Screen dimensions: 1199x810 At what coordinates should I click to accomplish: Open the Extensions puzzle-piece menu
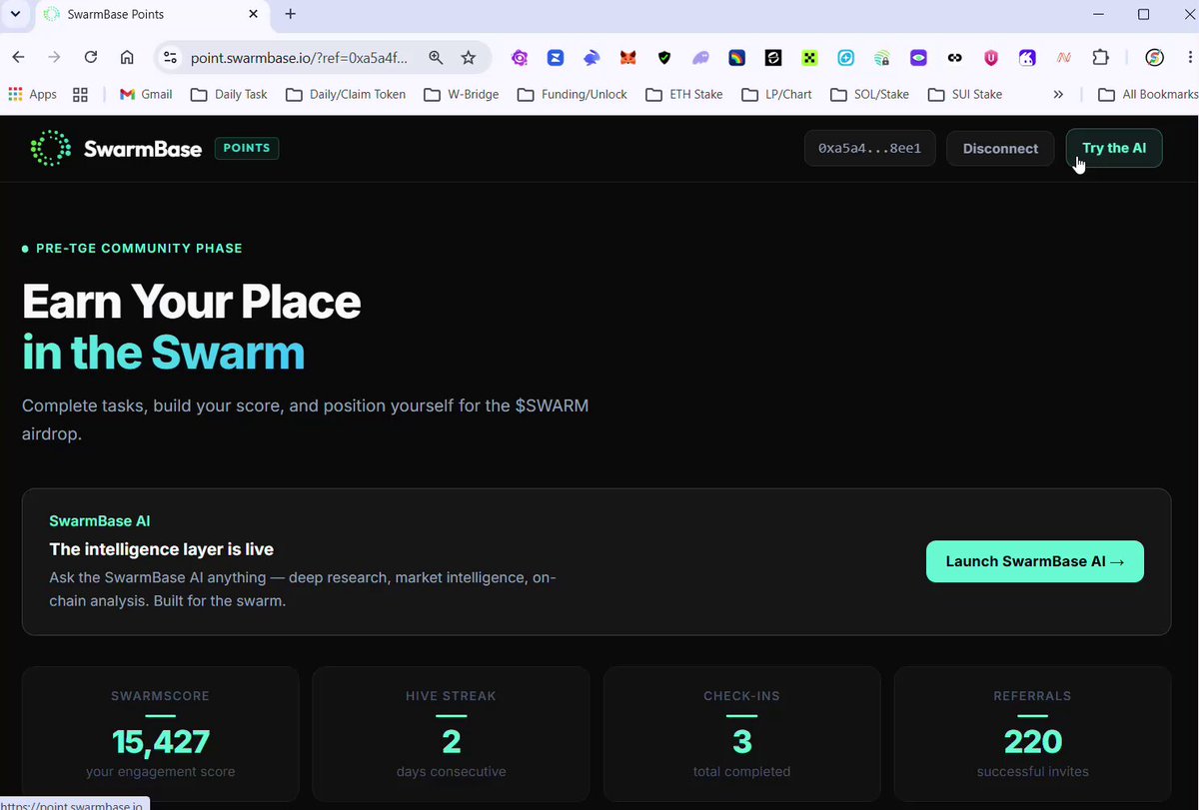[1101, 58]
